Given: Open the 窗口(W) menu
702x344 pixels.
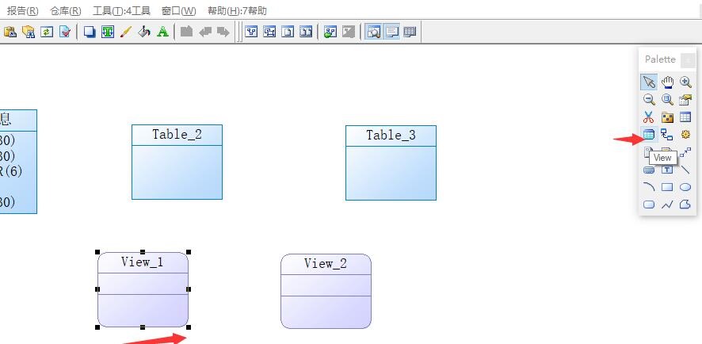Looking at the screenshot, I should click(178, 11).
